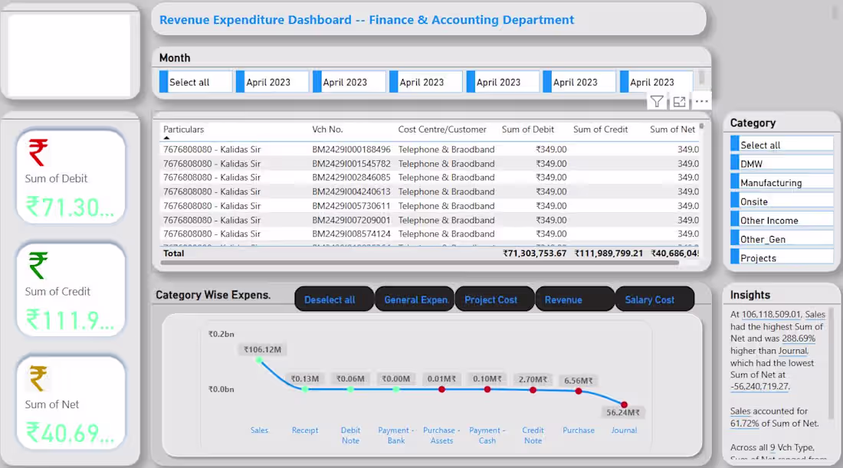Switch to the Revenue filter tab
The height and width of the screenshot is (468, 843).
pyautogui.click(x=574, y=299)
